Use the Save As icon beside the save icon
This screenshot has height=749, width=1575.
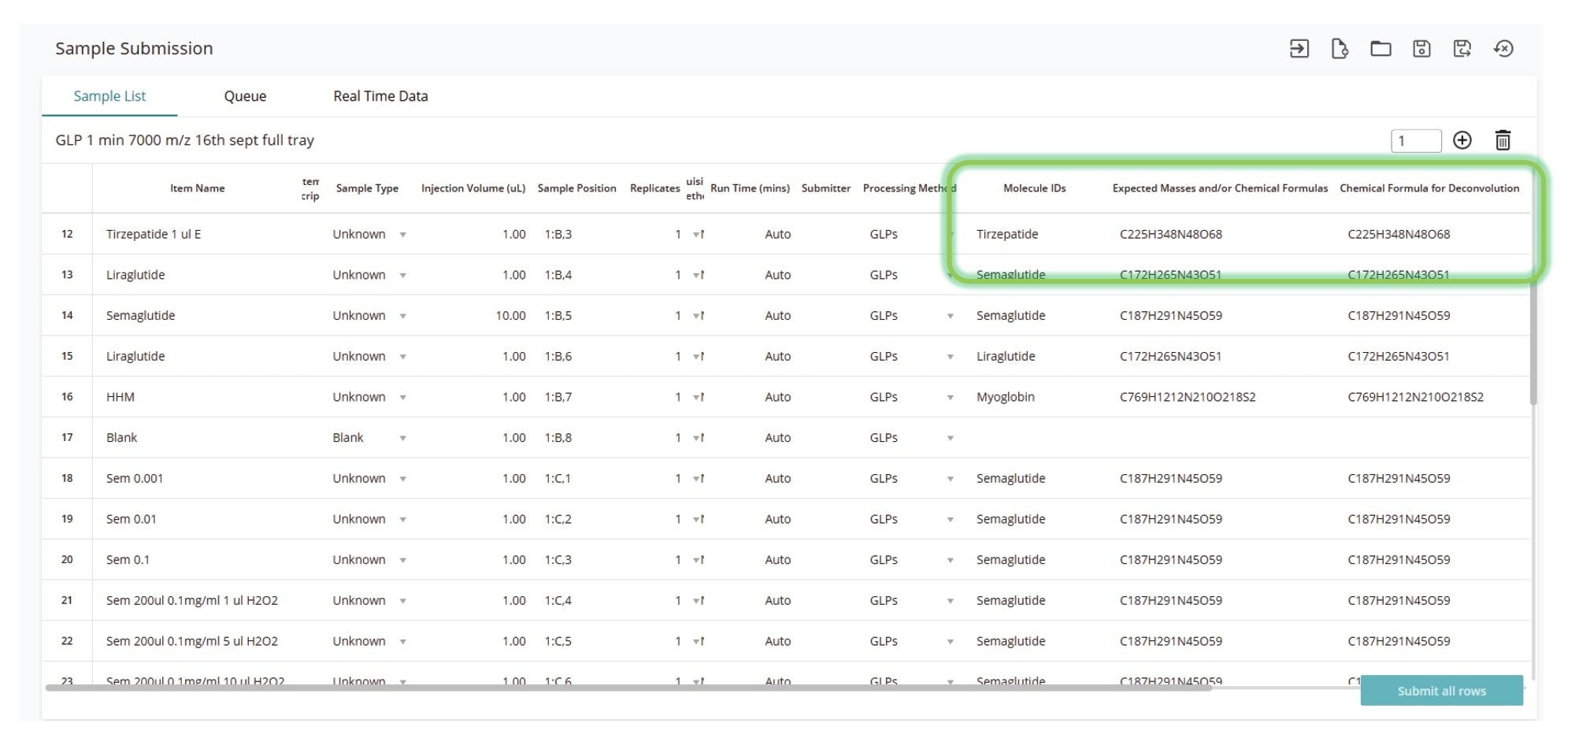tap(1462, 48)
